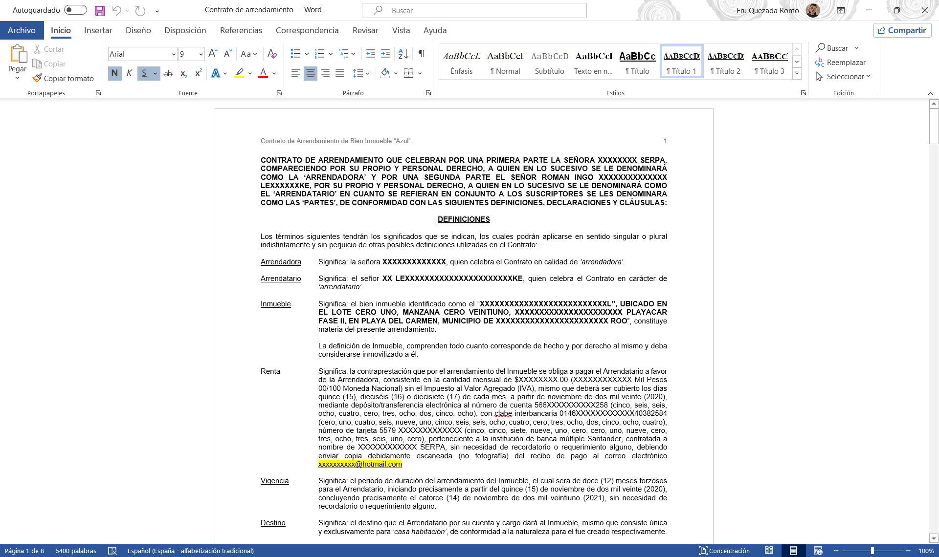Open the ribbon display options icon
The image size is (939, 557).
click(841, 10)
